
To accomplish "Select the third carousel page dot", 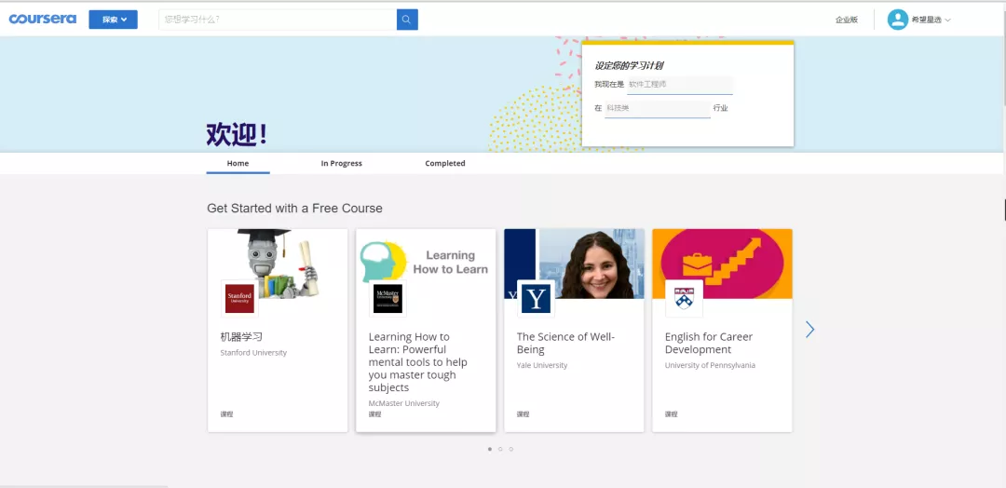I will tap(510, 449).
